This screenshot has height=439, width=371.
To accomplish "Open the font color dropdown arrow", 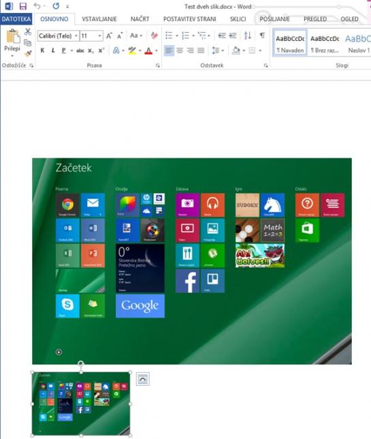I will pyautogui.click(x=157, y=50).
